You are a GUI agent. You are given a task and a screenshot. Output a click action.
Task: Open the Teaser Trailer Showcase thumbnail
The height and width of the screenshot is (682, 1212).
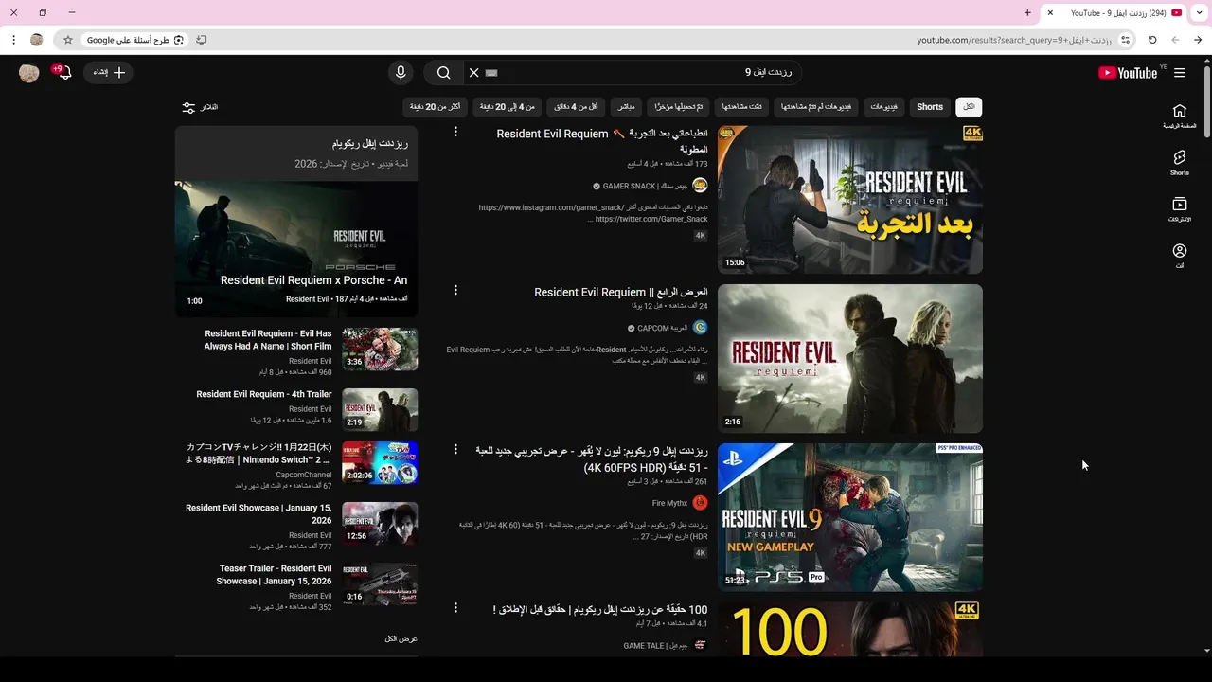pyautogui.click(x=380, y=583)
